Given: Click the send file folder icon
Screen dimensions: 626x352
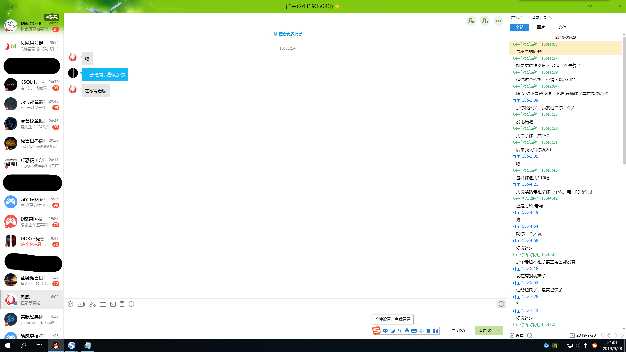Looking at the screenshot, I should click(103, 304).
